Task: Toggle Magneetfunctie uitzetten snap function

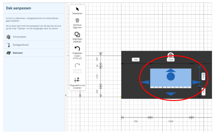Action: 77,79
